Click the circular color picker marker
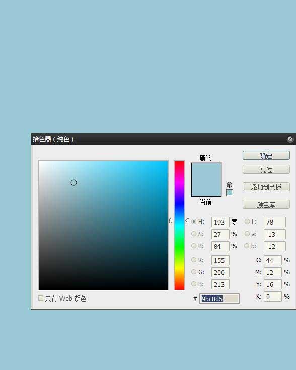 [73, 182]
